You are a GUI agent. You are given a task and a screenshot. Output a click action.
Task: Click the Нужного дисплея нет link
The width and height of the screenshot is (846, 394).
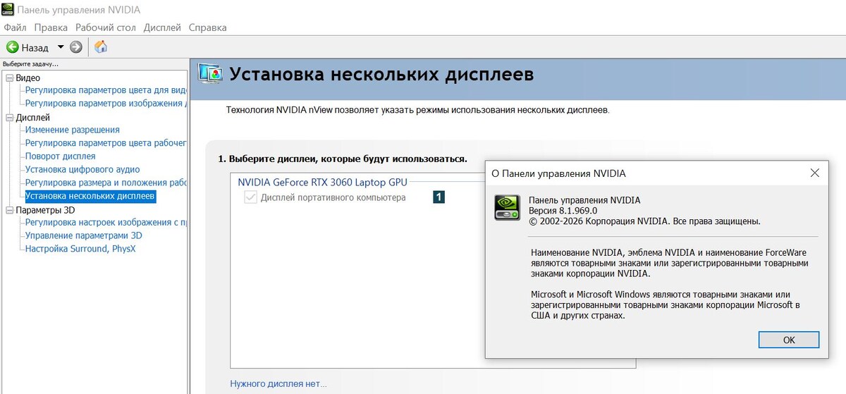coord(278,384)
